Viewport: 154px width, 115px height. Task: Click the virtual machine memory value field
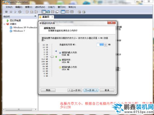coord(101,45)
